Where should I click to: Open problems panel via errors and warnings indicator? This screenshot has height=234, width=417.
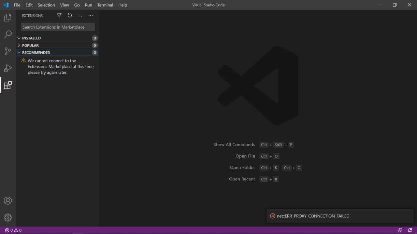coord(13,230)
